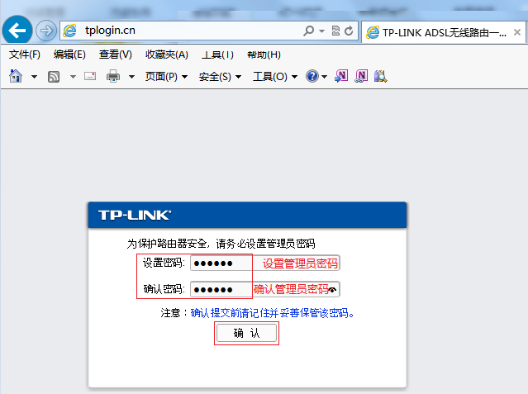Open the 安全(S) command bar dropdown
Viewport: 528px width, 394px height.
221,77
